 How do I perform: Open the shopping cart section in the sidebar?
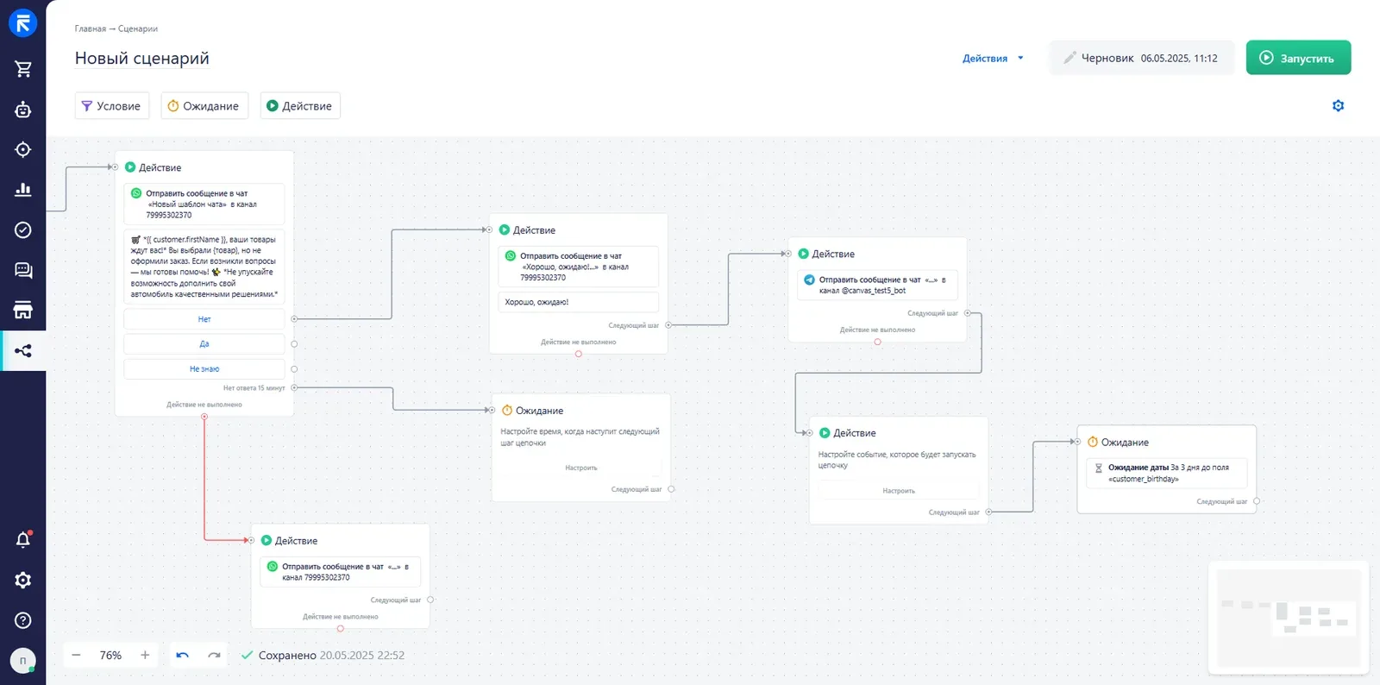coord(23,69)
